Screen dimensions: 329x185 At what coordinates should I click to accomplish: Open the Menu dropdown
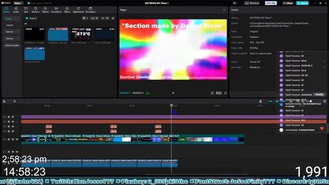(19, 3)
